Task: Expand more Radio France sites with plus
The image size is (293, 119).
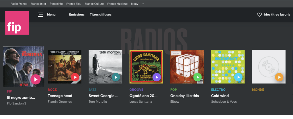Action: (143, 4)
